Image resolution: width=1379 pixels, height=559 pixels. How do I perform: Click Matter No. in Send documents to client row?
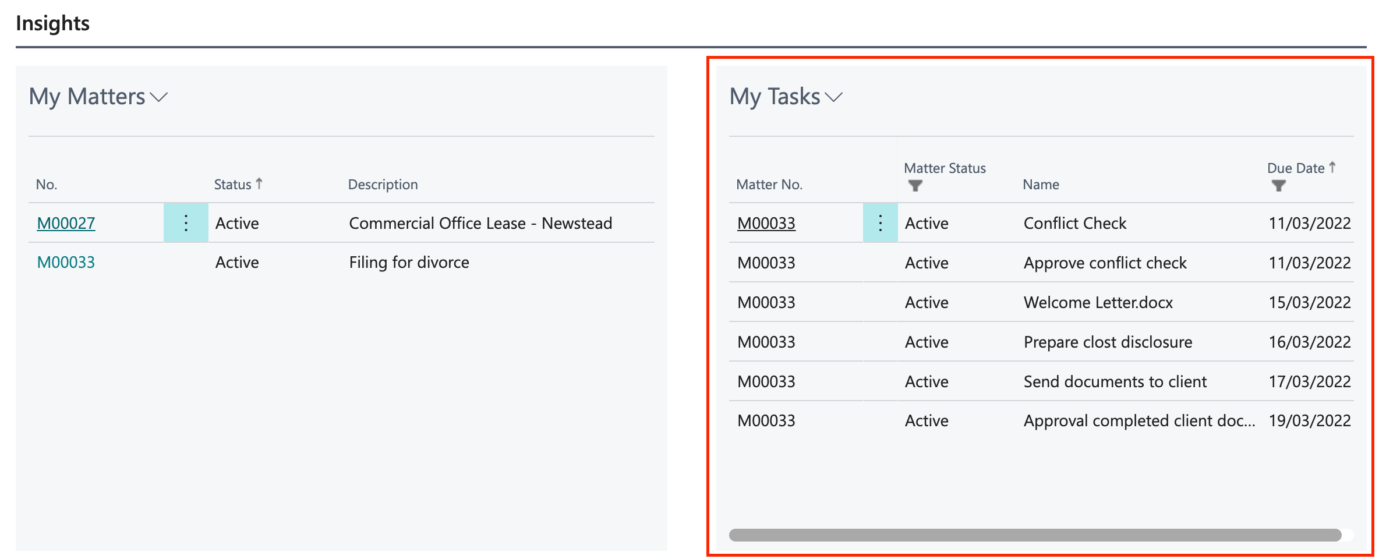click(766, 381)
